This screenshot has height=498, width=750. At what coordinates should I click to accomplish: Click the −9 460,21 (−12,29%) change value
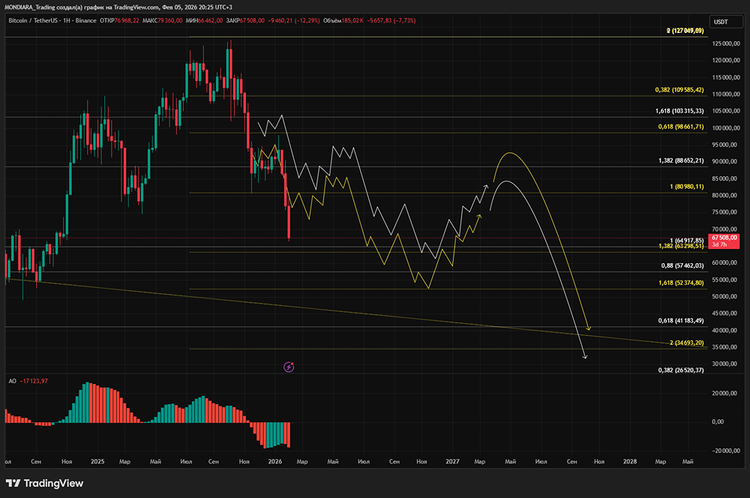click(294, 20)
